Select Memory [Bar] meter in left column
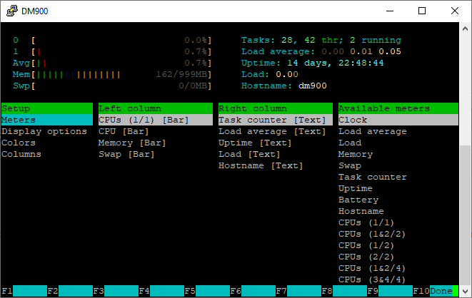The width and height of the screenshot is (472, 298). [x=131, y=143]
